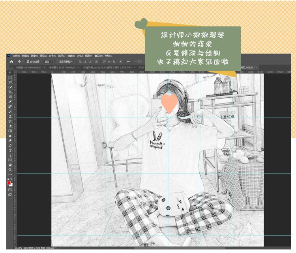Enable the 显示变换控件 checkbox
This screenshot has height=253, width=296.
pos(57,61)
